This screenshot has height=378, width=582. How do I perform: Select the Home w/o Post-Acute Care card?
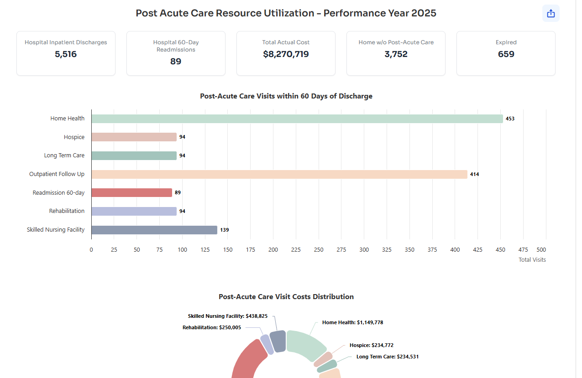(x=396, y=53)
